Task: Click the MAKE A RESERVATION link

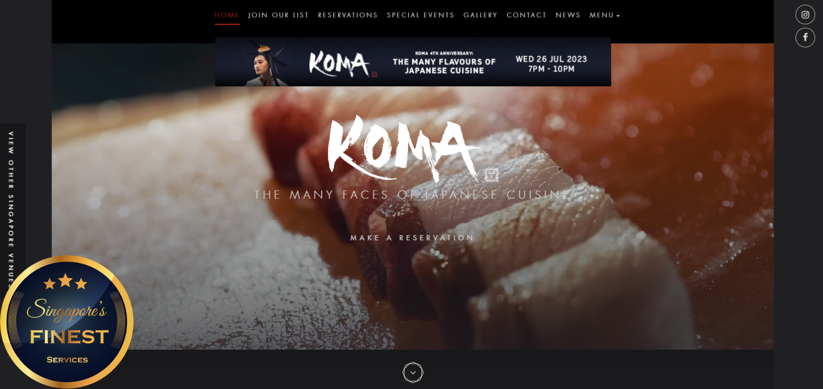Action: pos(412,238)
